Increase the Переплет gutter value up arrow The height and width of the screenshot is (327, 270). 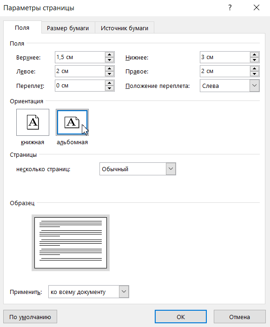pyautogui.click(x=109, y=83)
